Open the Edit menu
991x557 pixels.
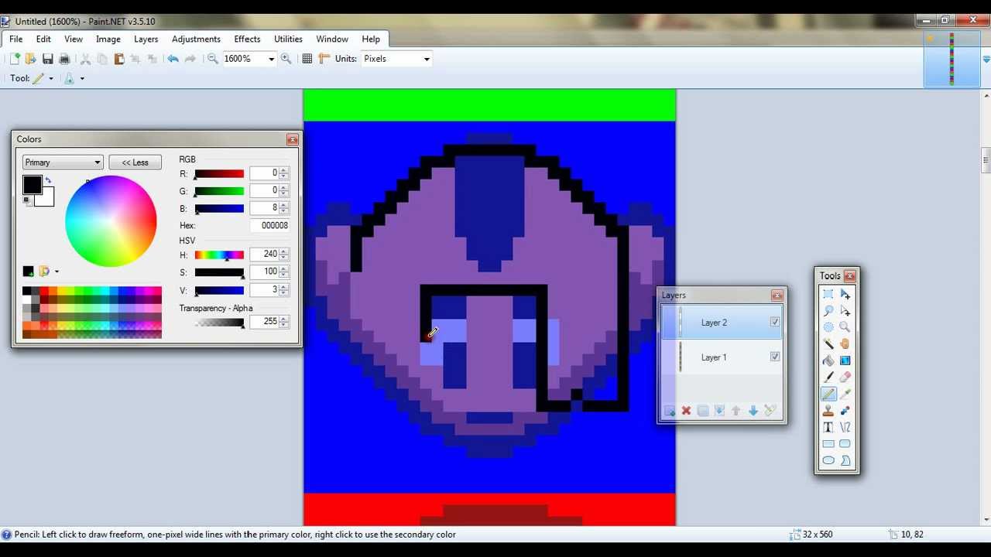(x=43, y=39)
